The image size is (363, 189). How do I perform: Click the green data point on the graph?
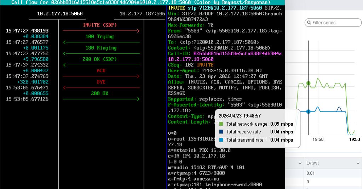(x=309, y=83)
